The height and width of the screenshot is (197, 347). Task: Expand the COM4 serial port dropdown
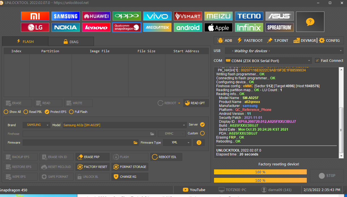point(268,61)
